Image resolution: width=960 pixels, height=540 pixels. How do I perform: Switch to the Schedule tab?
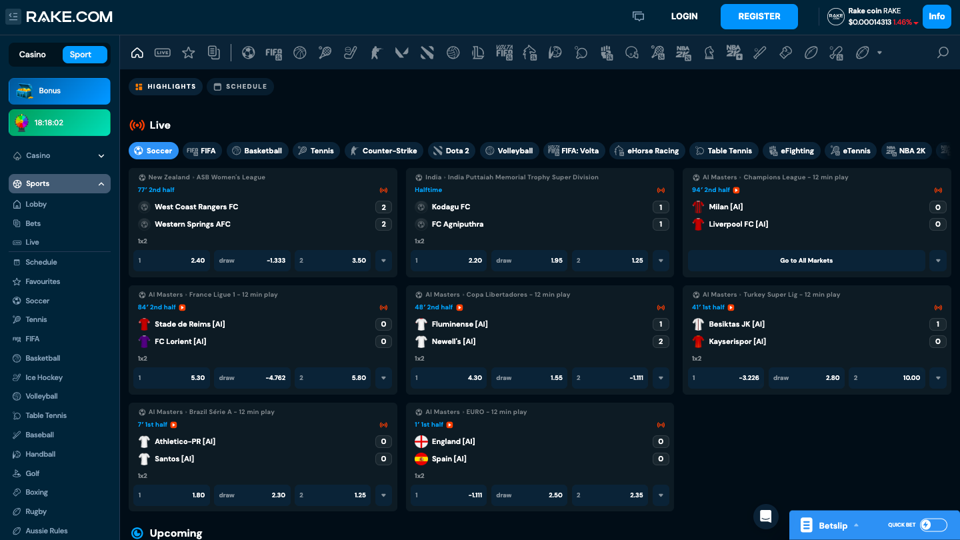click(240, 87)
